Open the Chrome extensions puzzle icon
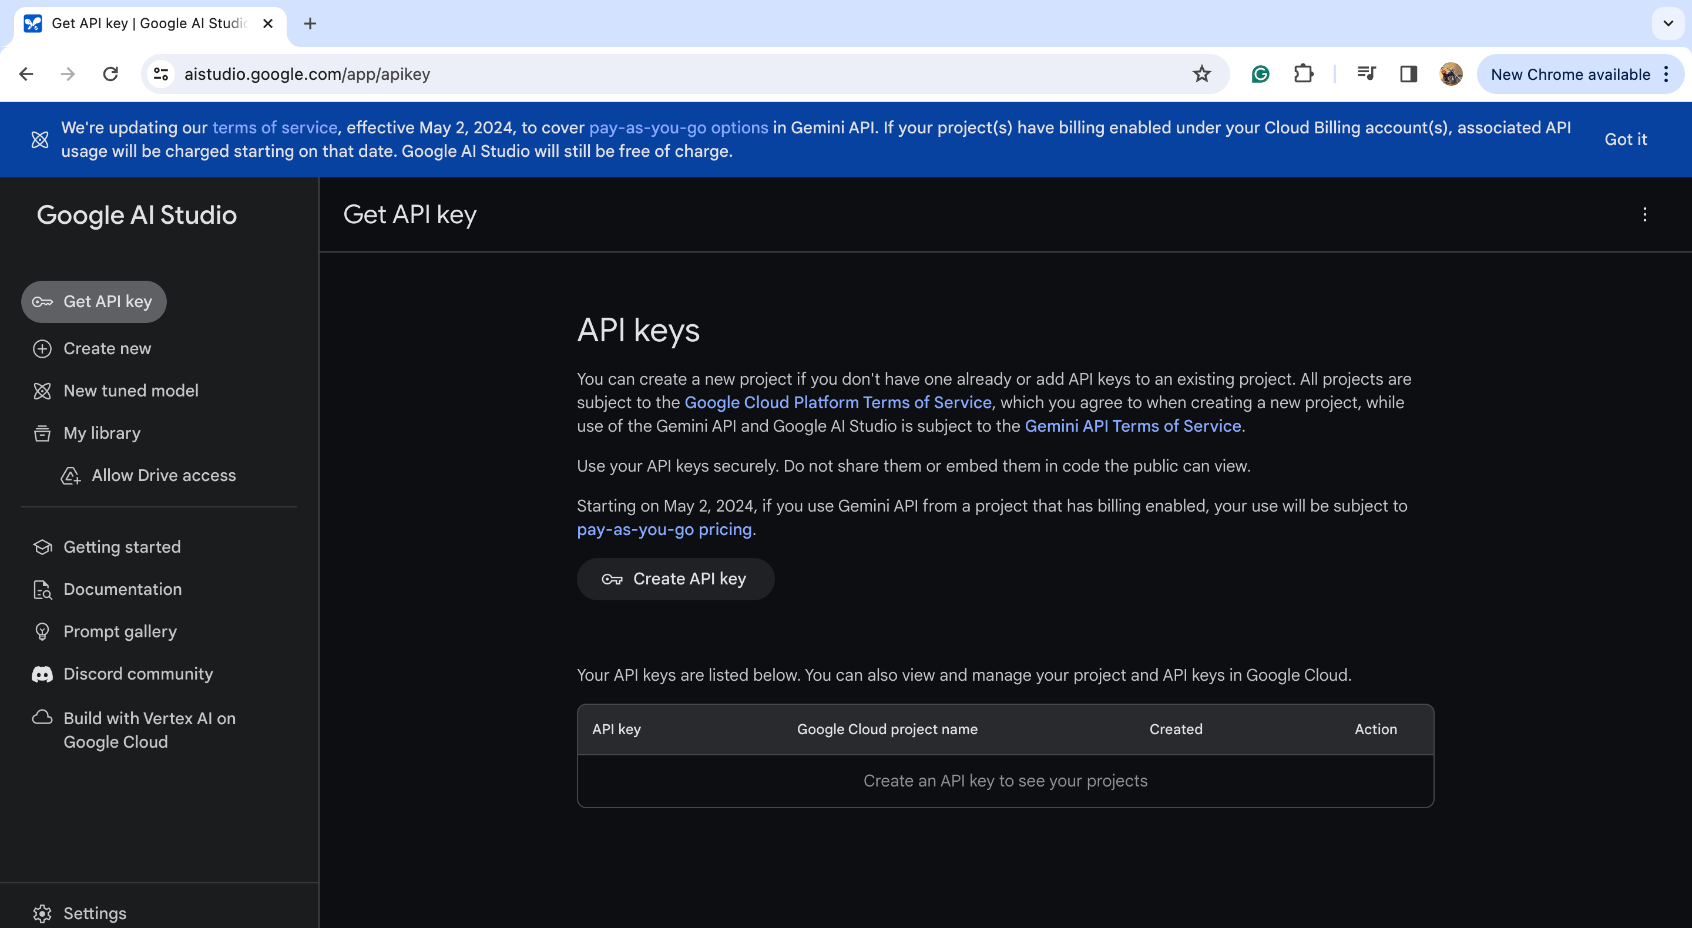The height and width of the screenshot is (928, 1692). point(1303,74)
